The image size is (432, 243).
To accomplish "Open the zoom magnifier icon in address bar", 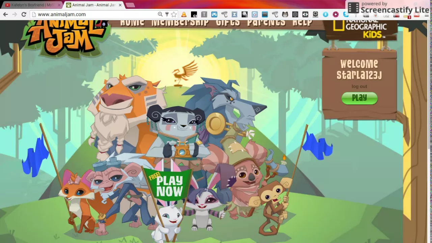I will 160,14.
